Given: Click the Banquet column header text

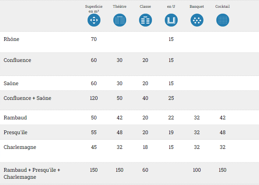Looking at the screenshot, I should click(197, 7).
